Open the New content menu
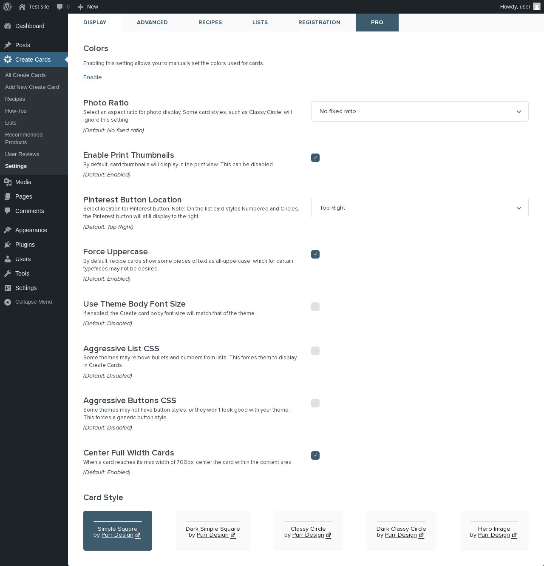This screenshot has height=566, width=544. [x=88, y=7]
